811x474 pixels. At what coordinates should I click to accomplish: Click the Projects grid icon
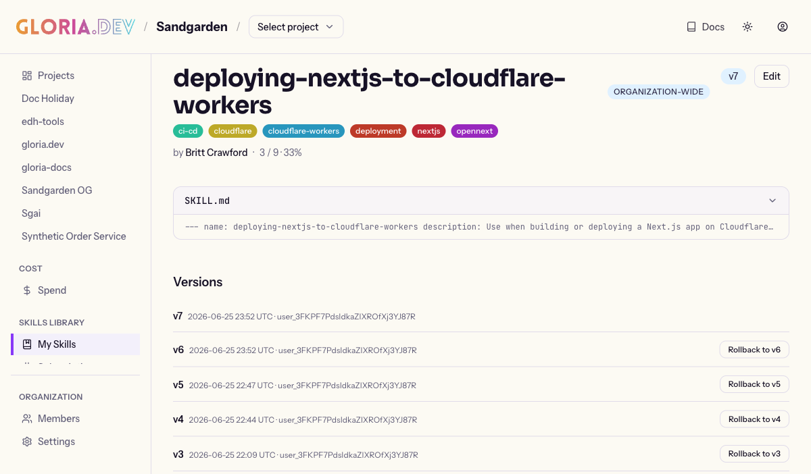pyautogui.click(x=27, y=76)
